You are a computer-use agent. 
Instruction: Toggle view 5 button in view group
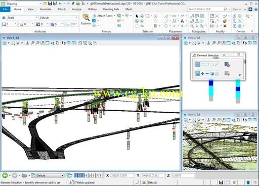(90, 175)
